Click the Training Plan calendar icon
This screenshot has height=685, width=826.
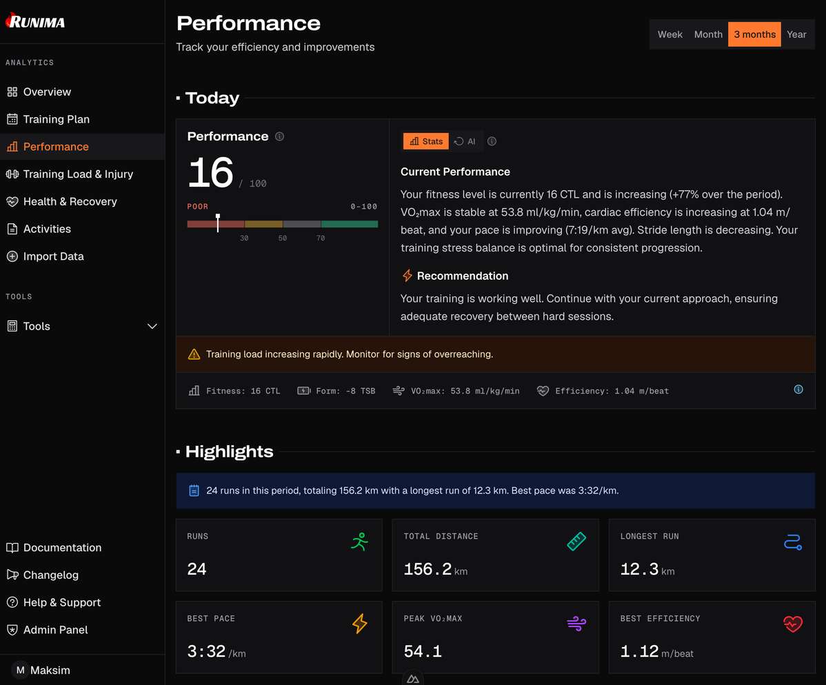coord(12,119)
